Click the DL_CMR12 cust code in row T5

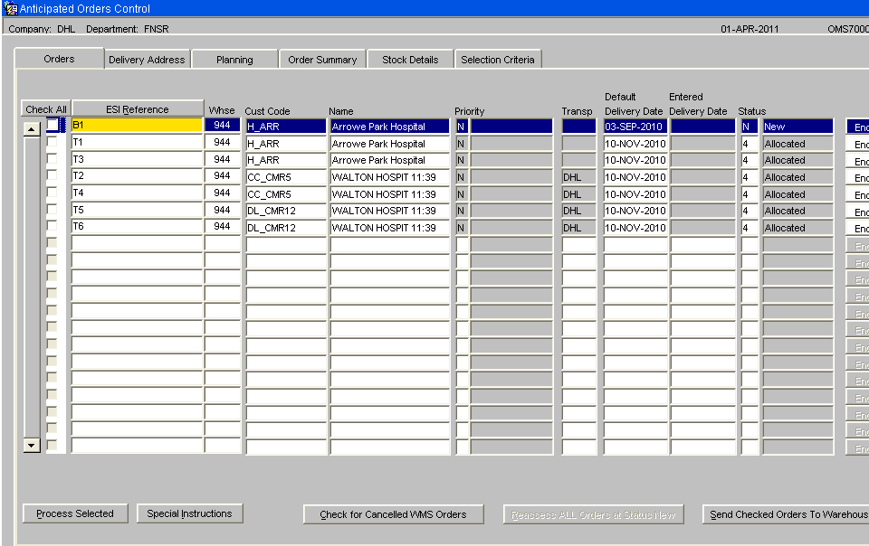286,211
